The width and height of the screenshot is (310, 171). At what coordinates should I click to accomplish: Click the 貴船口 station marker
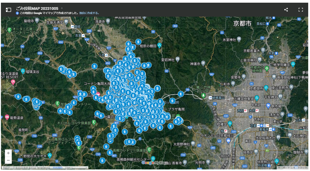(x=268, y=24)
